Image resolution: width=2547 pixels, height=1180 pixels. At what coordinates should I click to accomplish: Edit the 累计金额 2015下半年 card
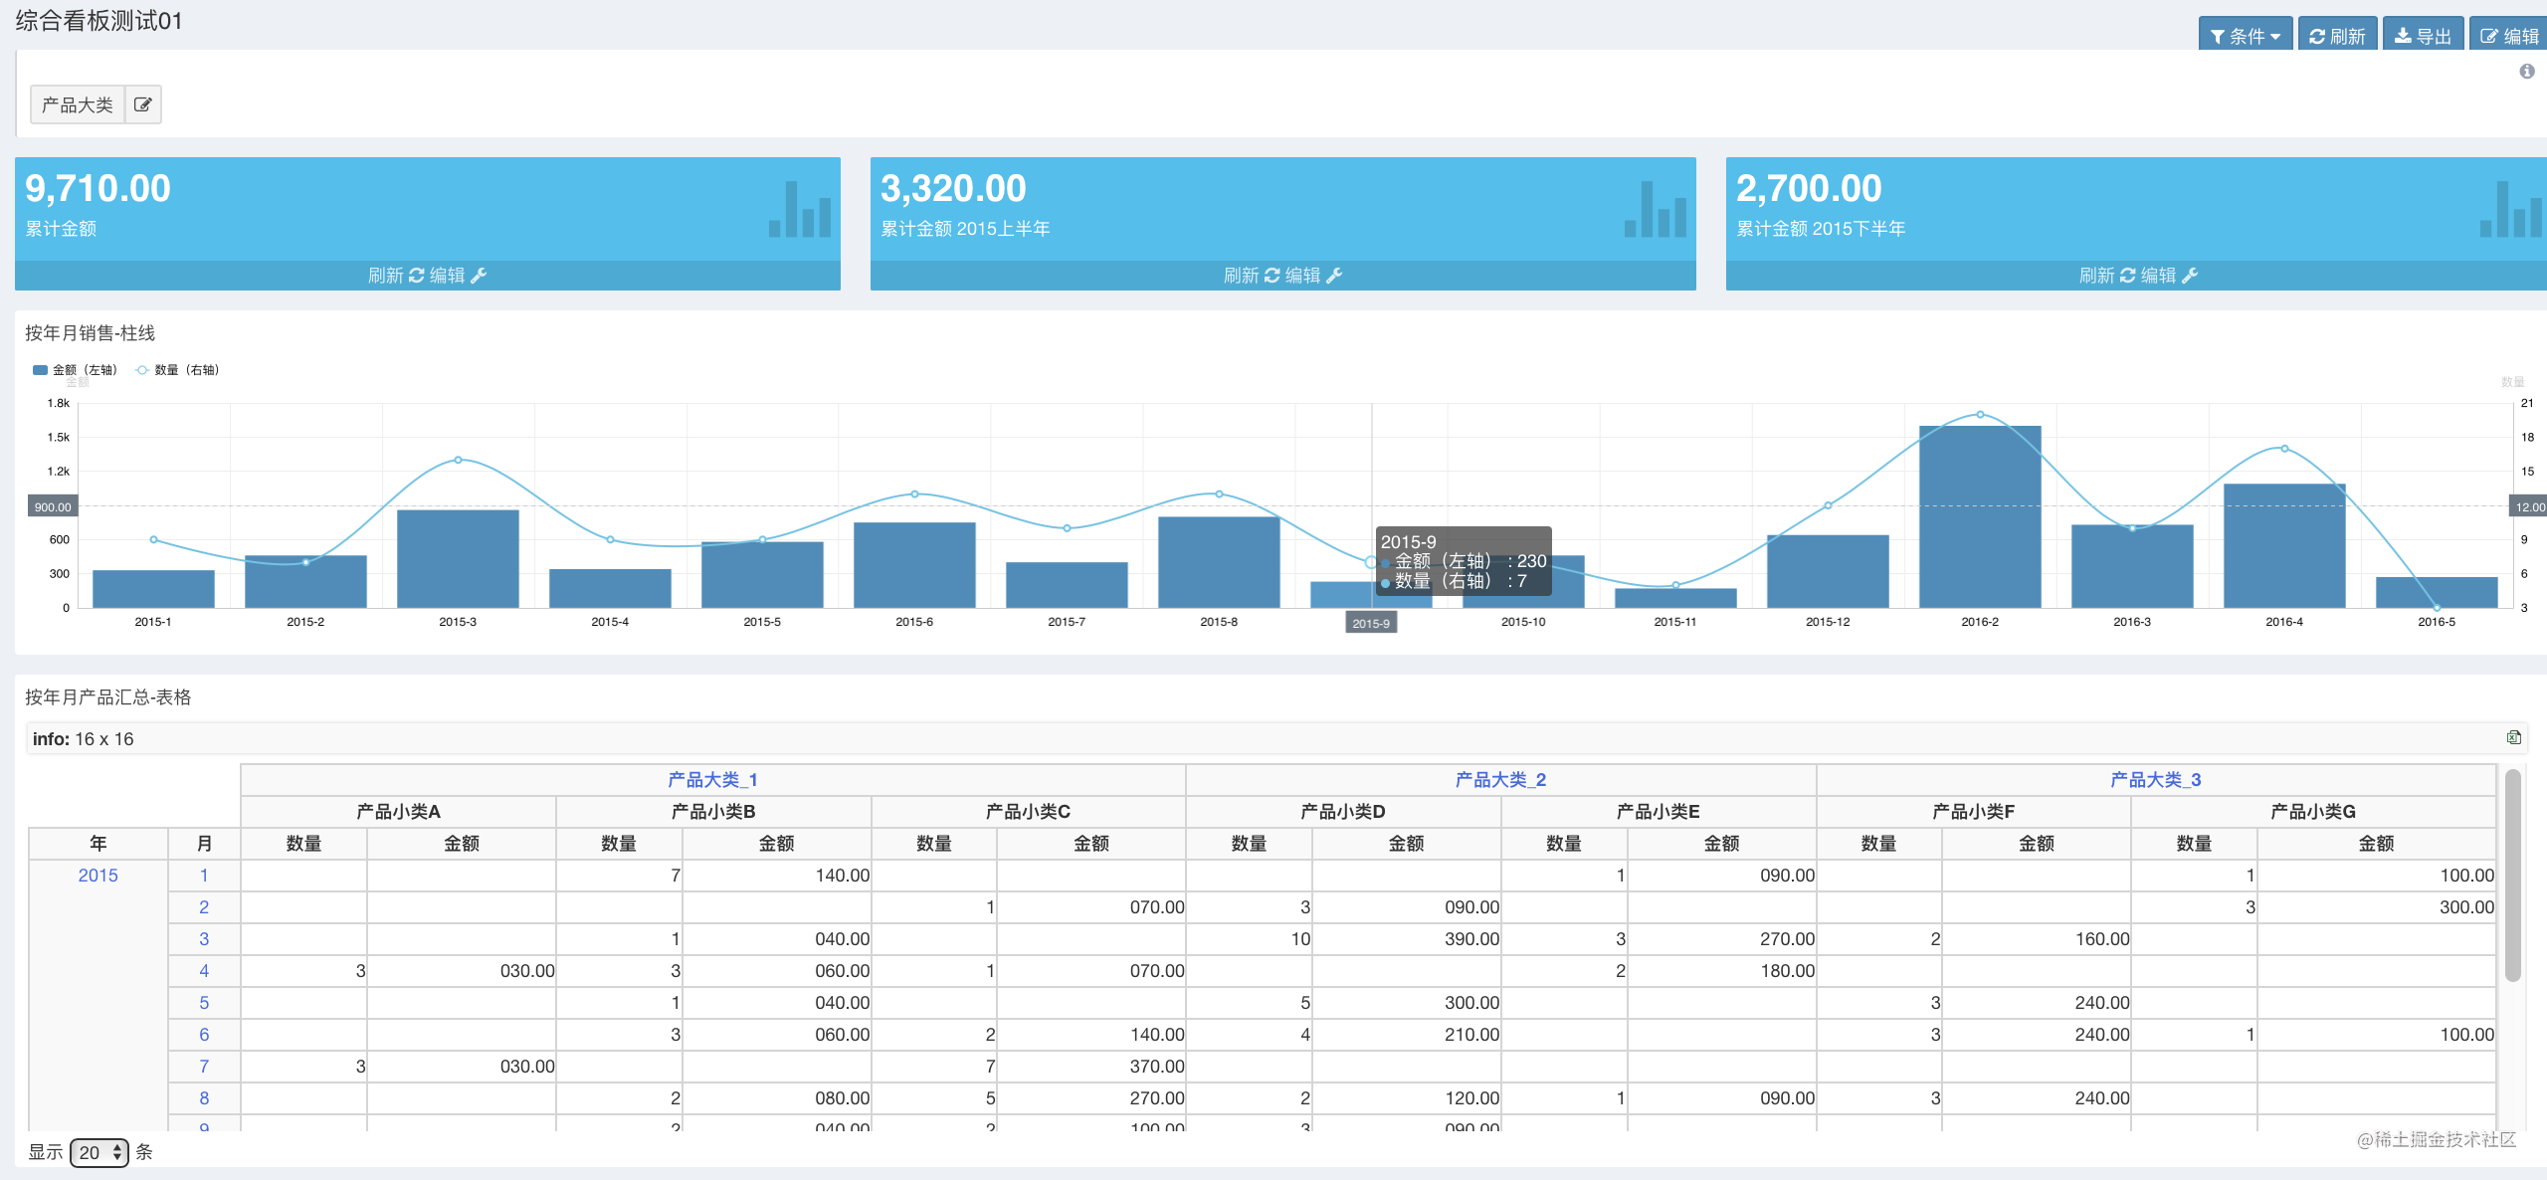click(x=2170, y=276)
